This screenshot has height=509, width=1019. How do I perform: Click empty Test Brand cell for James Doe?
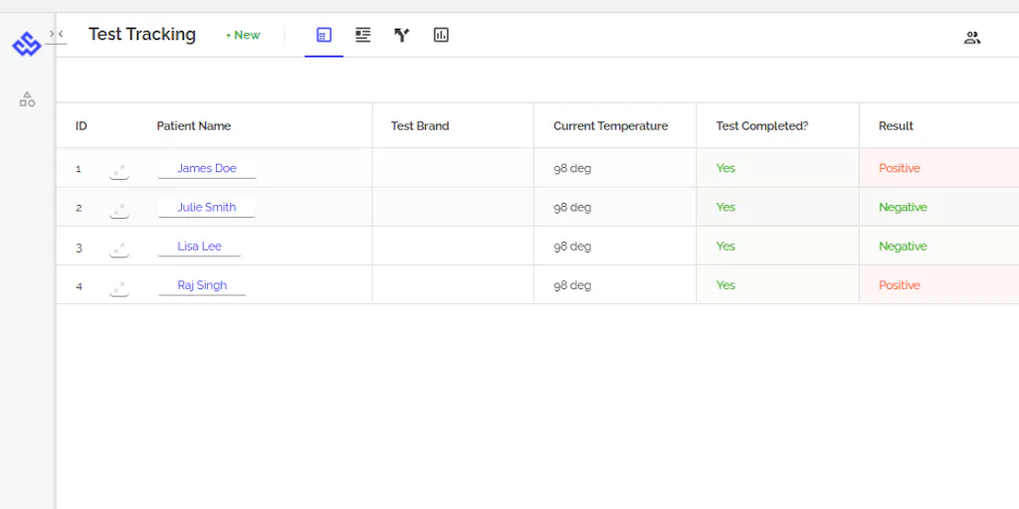coord(453,167)
